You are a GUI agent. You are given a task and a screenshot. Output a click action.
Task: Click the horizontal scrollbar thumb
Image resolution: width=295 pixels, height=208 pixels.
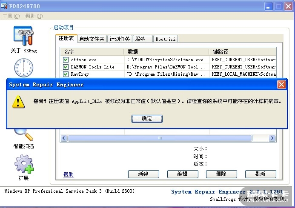(160, 138)
